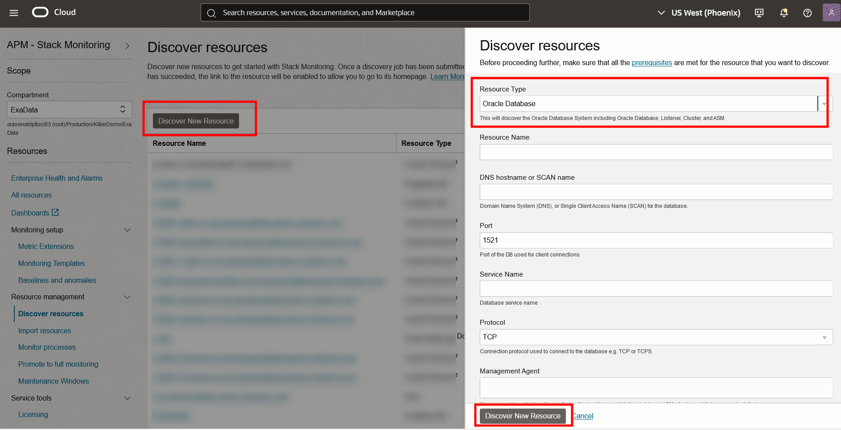Select Maintenance Windows in the sidebar
The image size is (841, 430).
click(54, 381)
